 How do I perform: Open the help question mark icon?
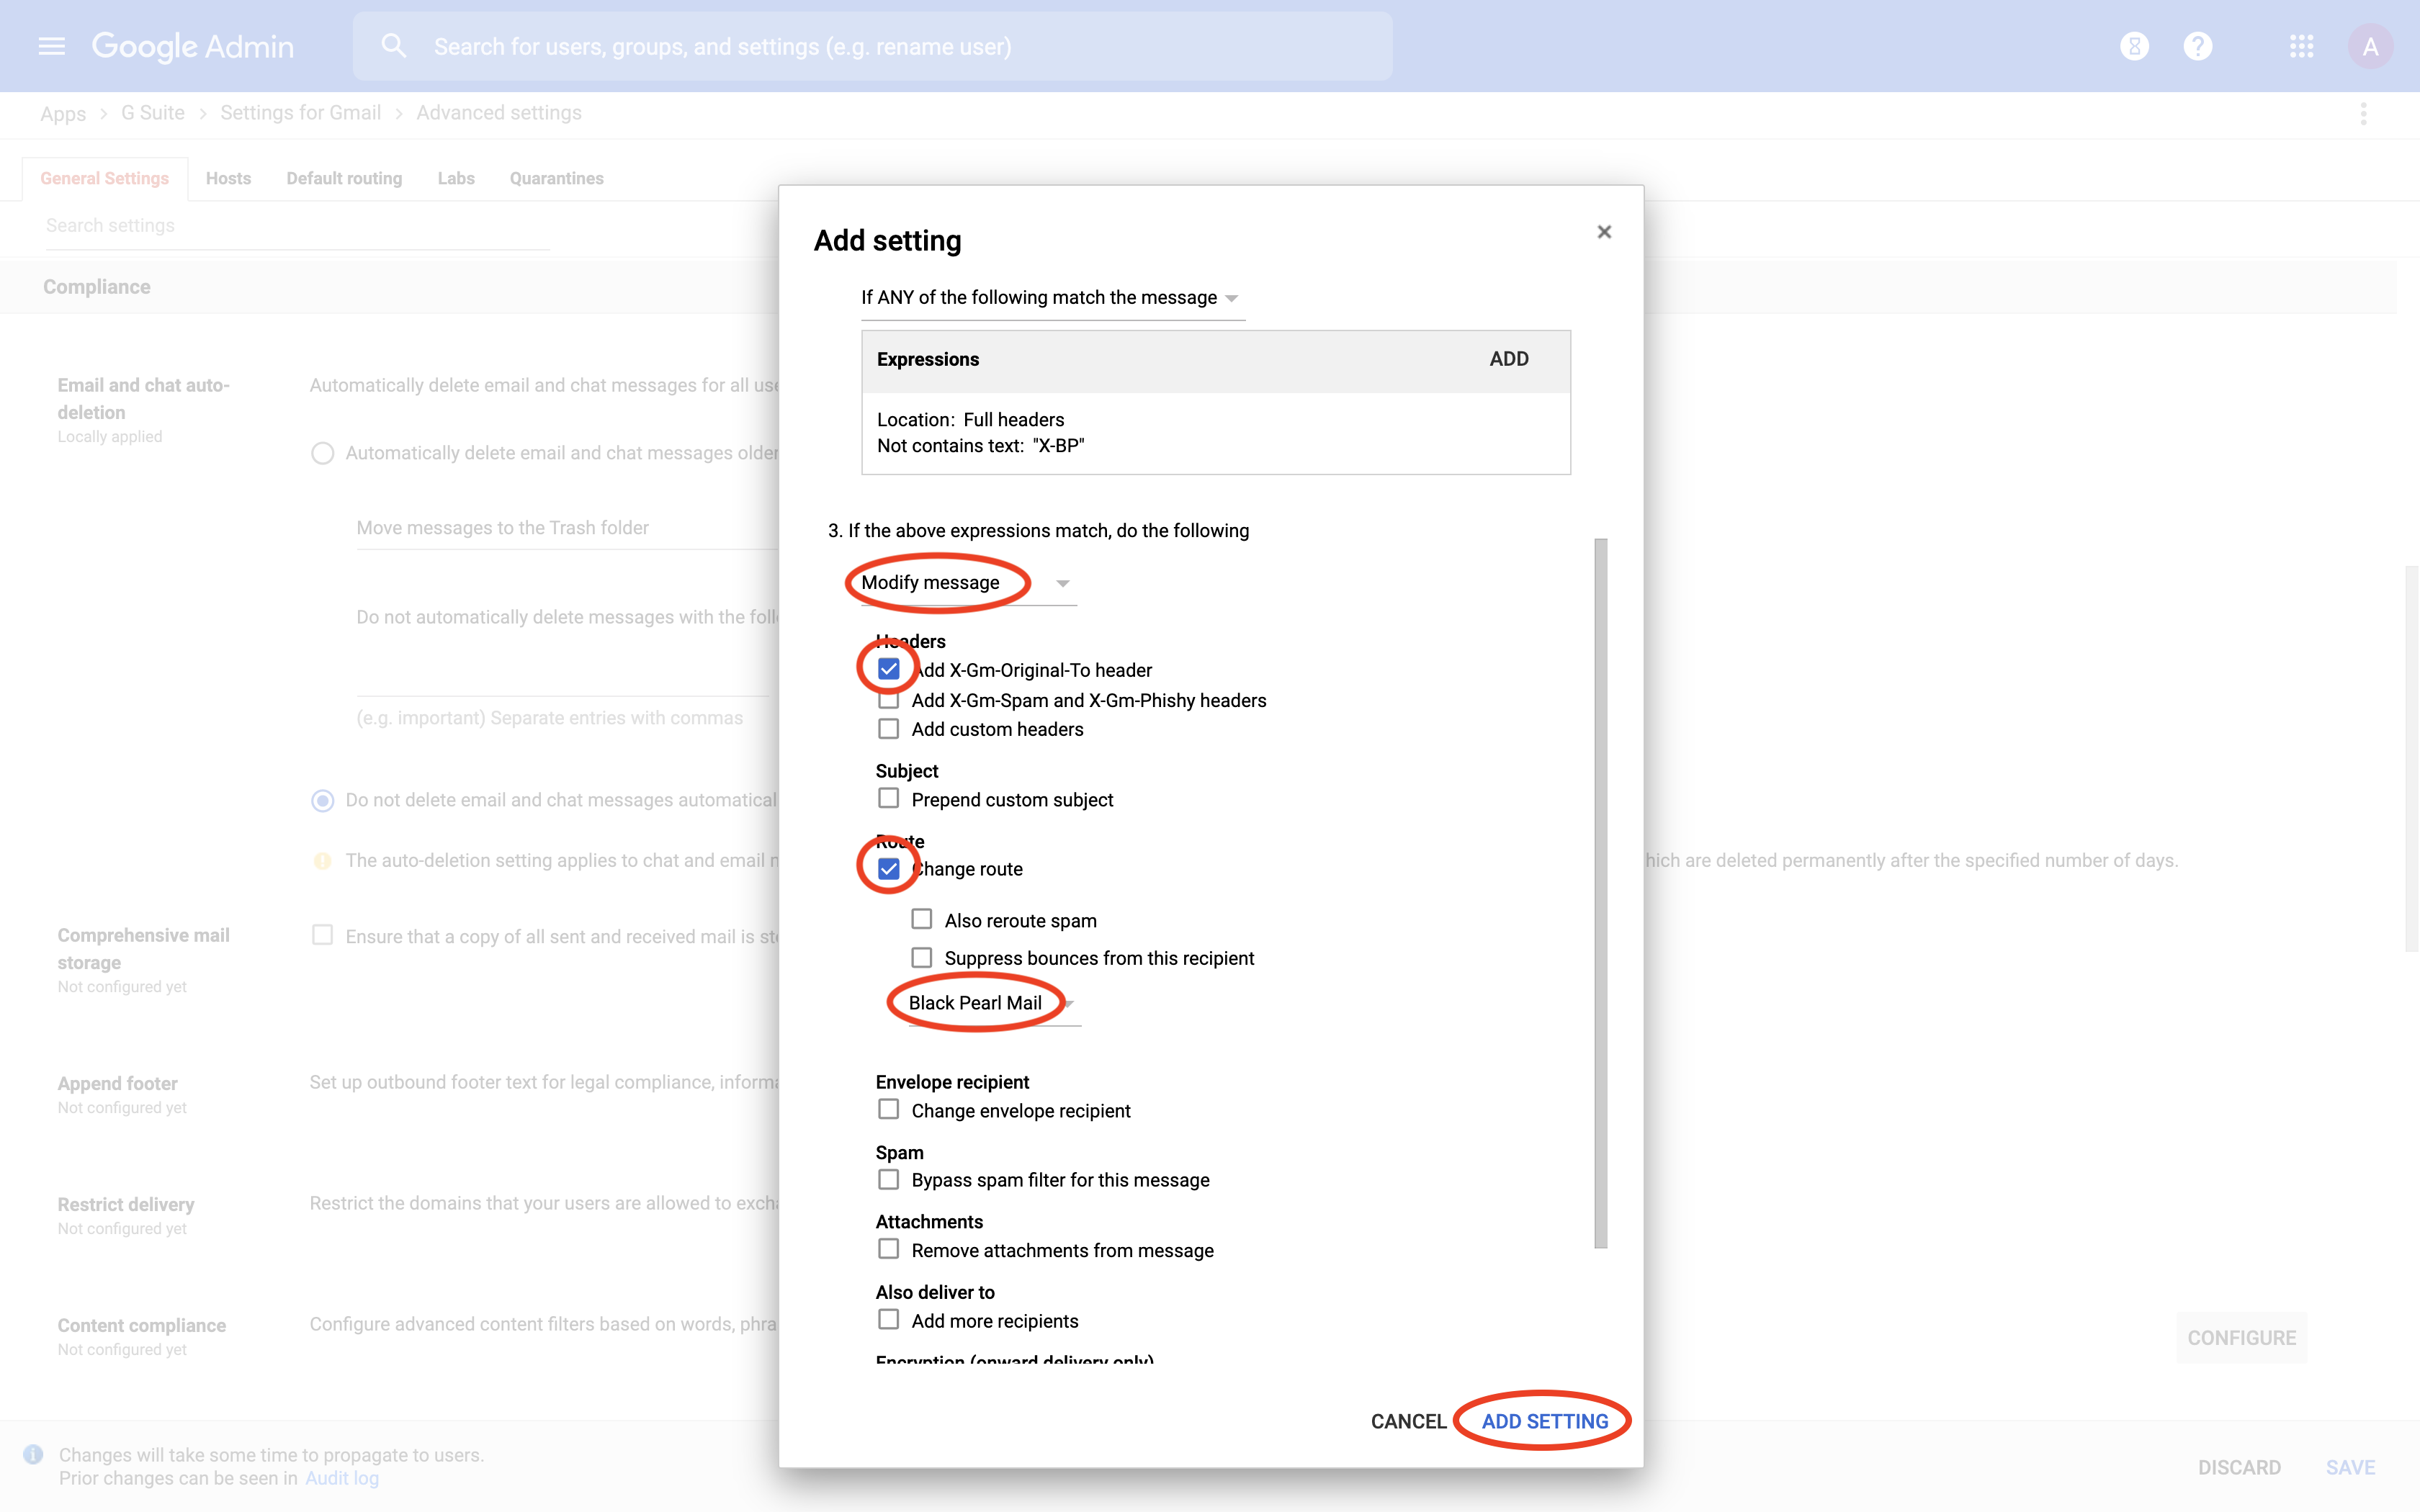click(x=2198, y=46)
